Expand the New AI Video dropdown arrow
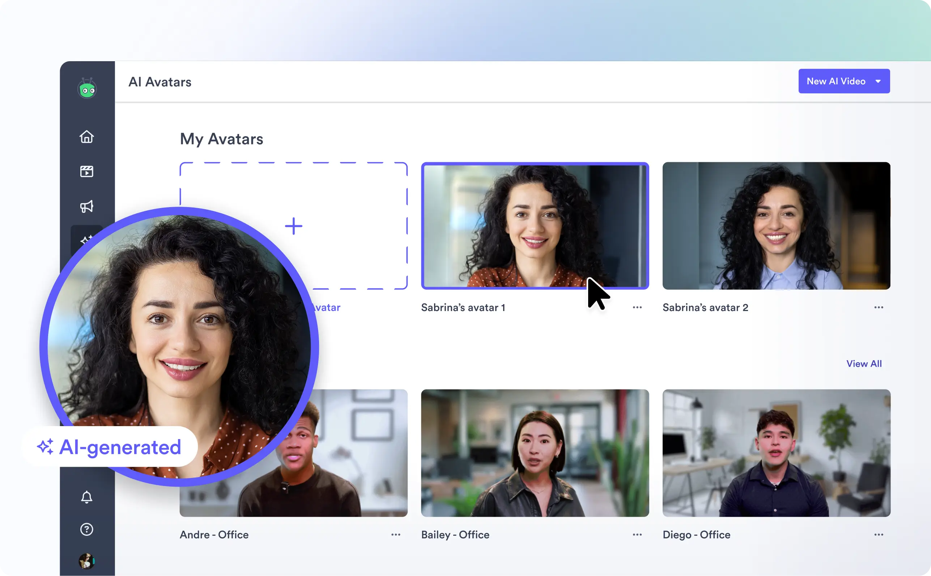 pyautogui.click(x=879, y=81)
